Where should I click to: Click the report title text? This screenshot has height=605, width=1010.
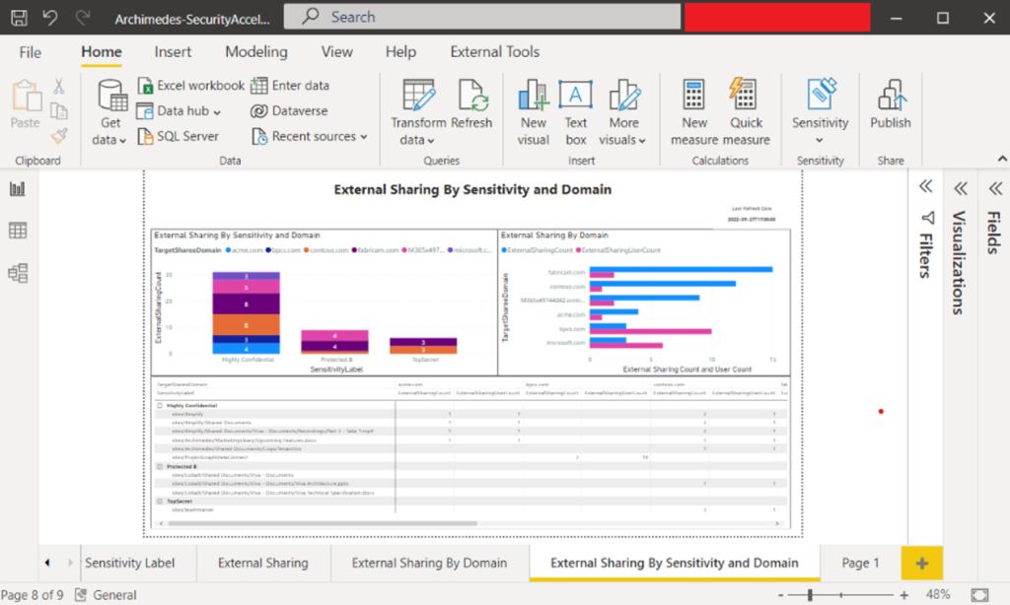coord(472,189)
